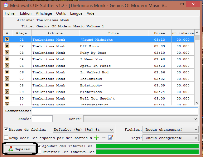Enable Inverser les intervalles checkbox
Screen dimensions: 203x157
39,152
